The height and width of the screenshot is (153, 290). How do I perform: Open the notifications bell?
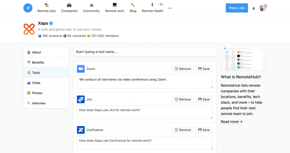pos(253,8)
